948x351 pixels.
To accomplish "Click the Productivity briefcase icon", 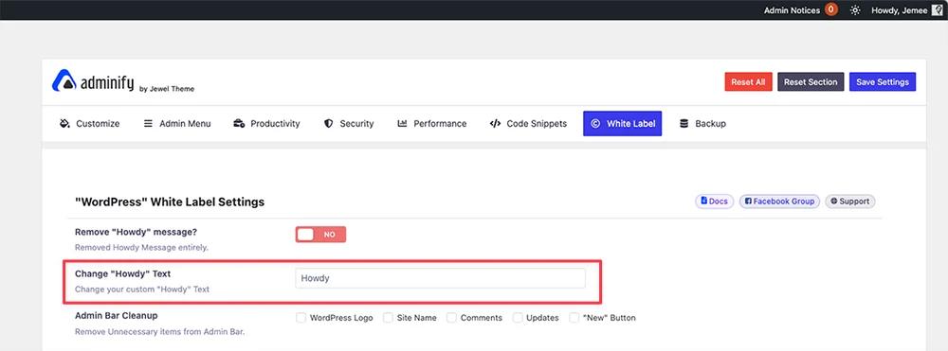I will point(239,124).
